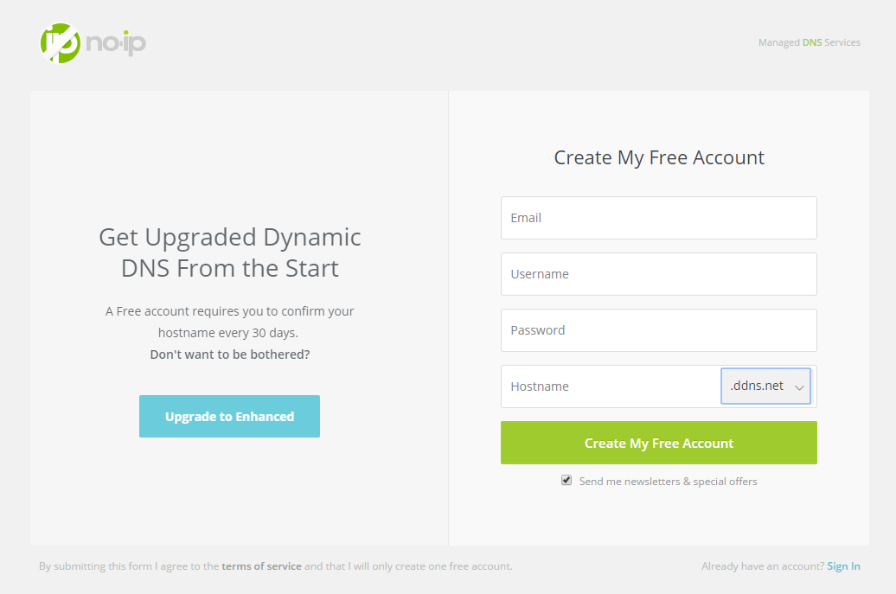Click the 'Don't want to be bothered?' text
Screen dimensions: 896x594
pyautogui.click(x=229, y=354)
